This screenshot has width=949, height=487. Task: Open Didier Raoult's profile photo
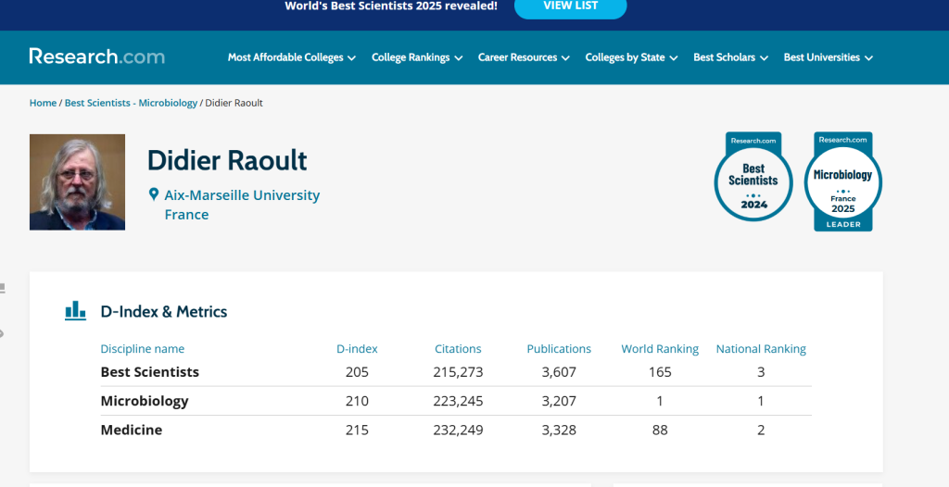(x=78, y=182)
